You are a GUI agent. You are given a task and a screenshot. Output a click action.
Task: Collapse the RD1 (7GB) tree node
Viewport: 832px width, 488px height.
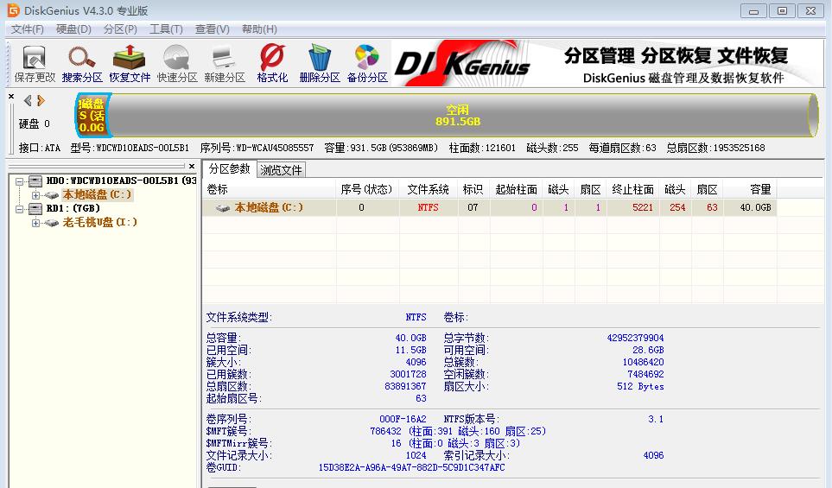tap(20, 209)
